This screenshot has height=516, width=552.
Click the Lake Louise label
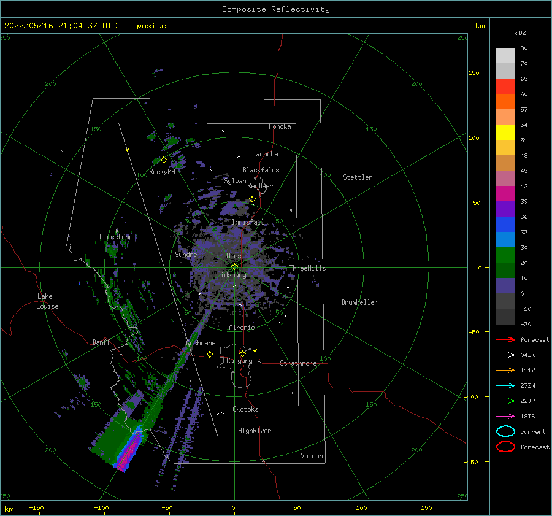click(47, 301)
